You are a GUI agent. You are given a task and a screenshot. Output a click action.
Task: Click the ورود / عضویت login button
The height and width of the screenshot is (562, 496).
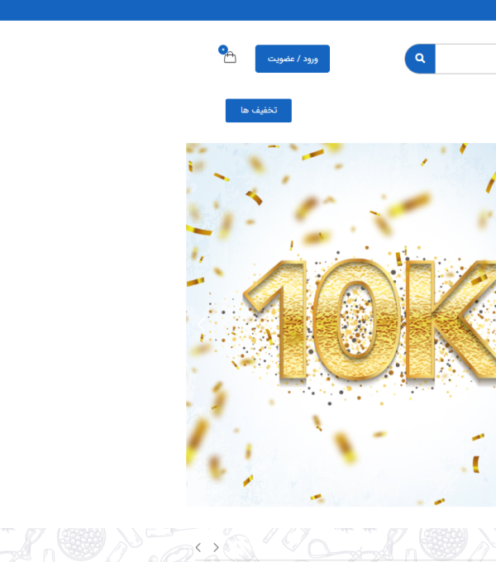tap(292, 59)
